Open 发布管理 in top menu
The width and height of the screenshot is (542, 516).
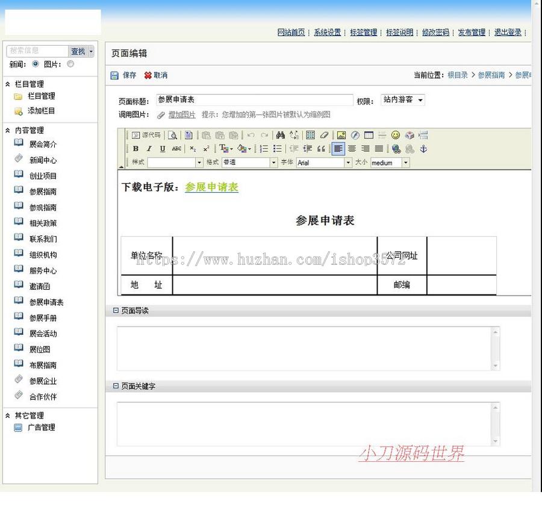pyautogui.click(x=472, y=33)
